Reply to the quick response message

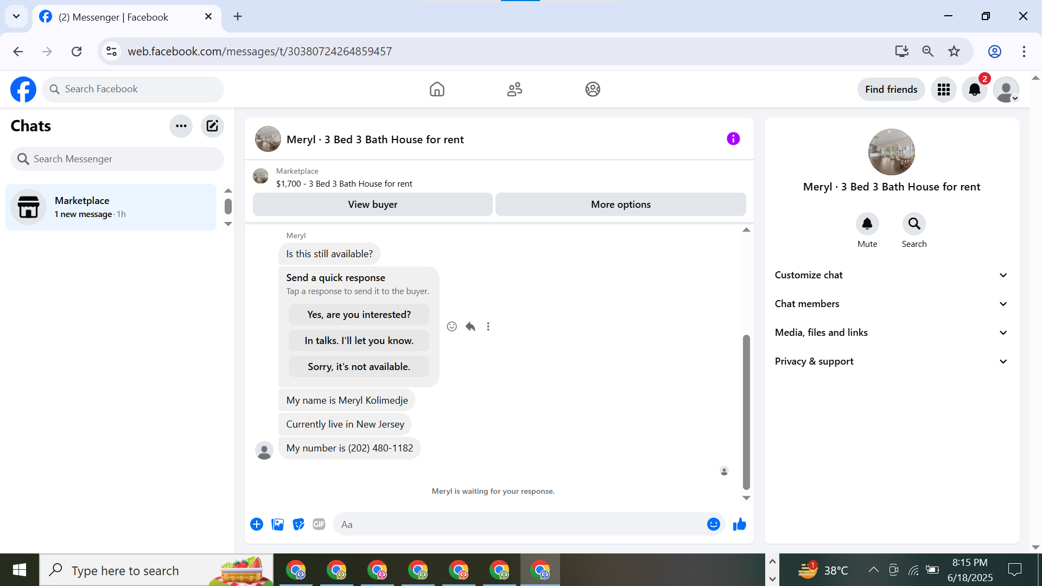coord(470,326)
